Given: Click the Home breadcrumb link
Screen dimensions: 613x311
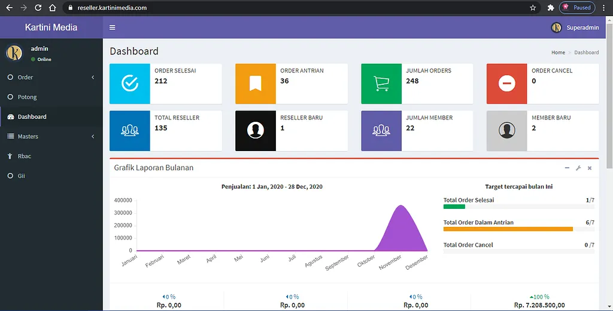Looking at the screenshot, I should [558, 53].
